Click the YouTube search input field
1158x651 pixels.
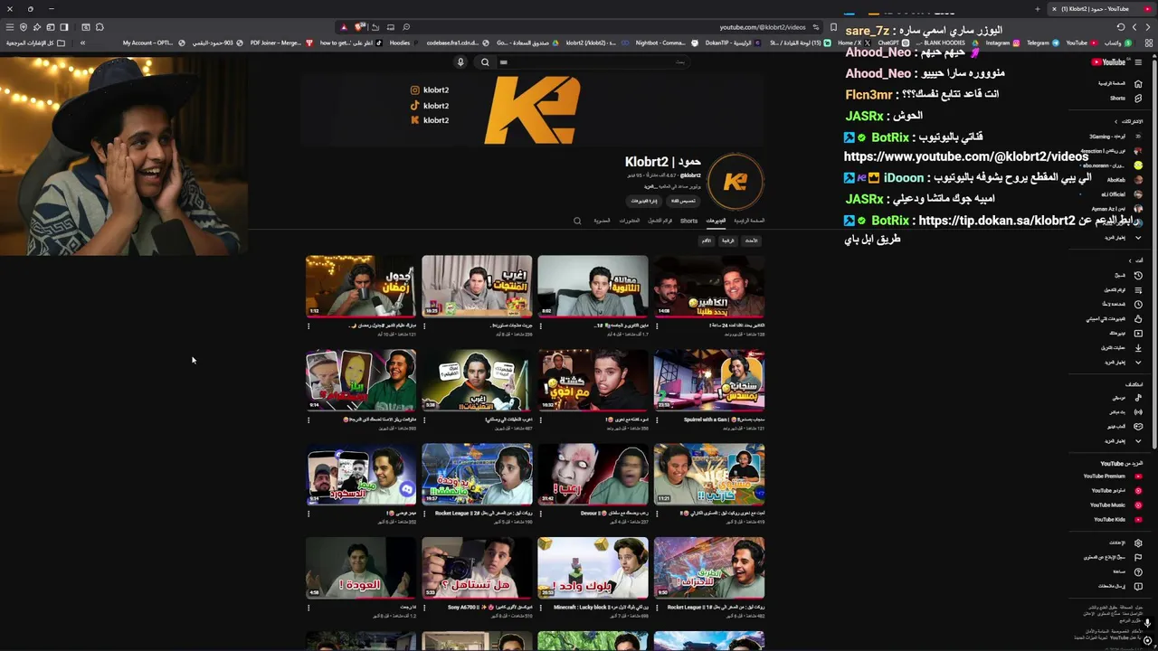[x=593, y=62]
